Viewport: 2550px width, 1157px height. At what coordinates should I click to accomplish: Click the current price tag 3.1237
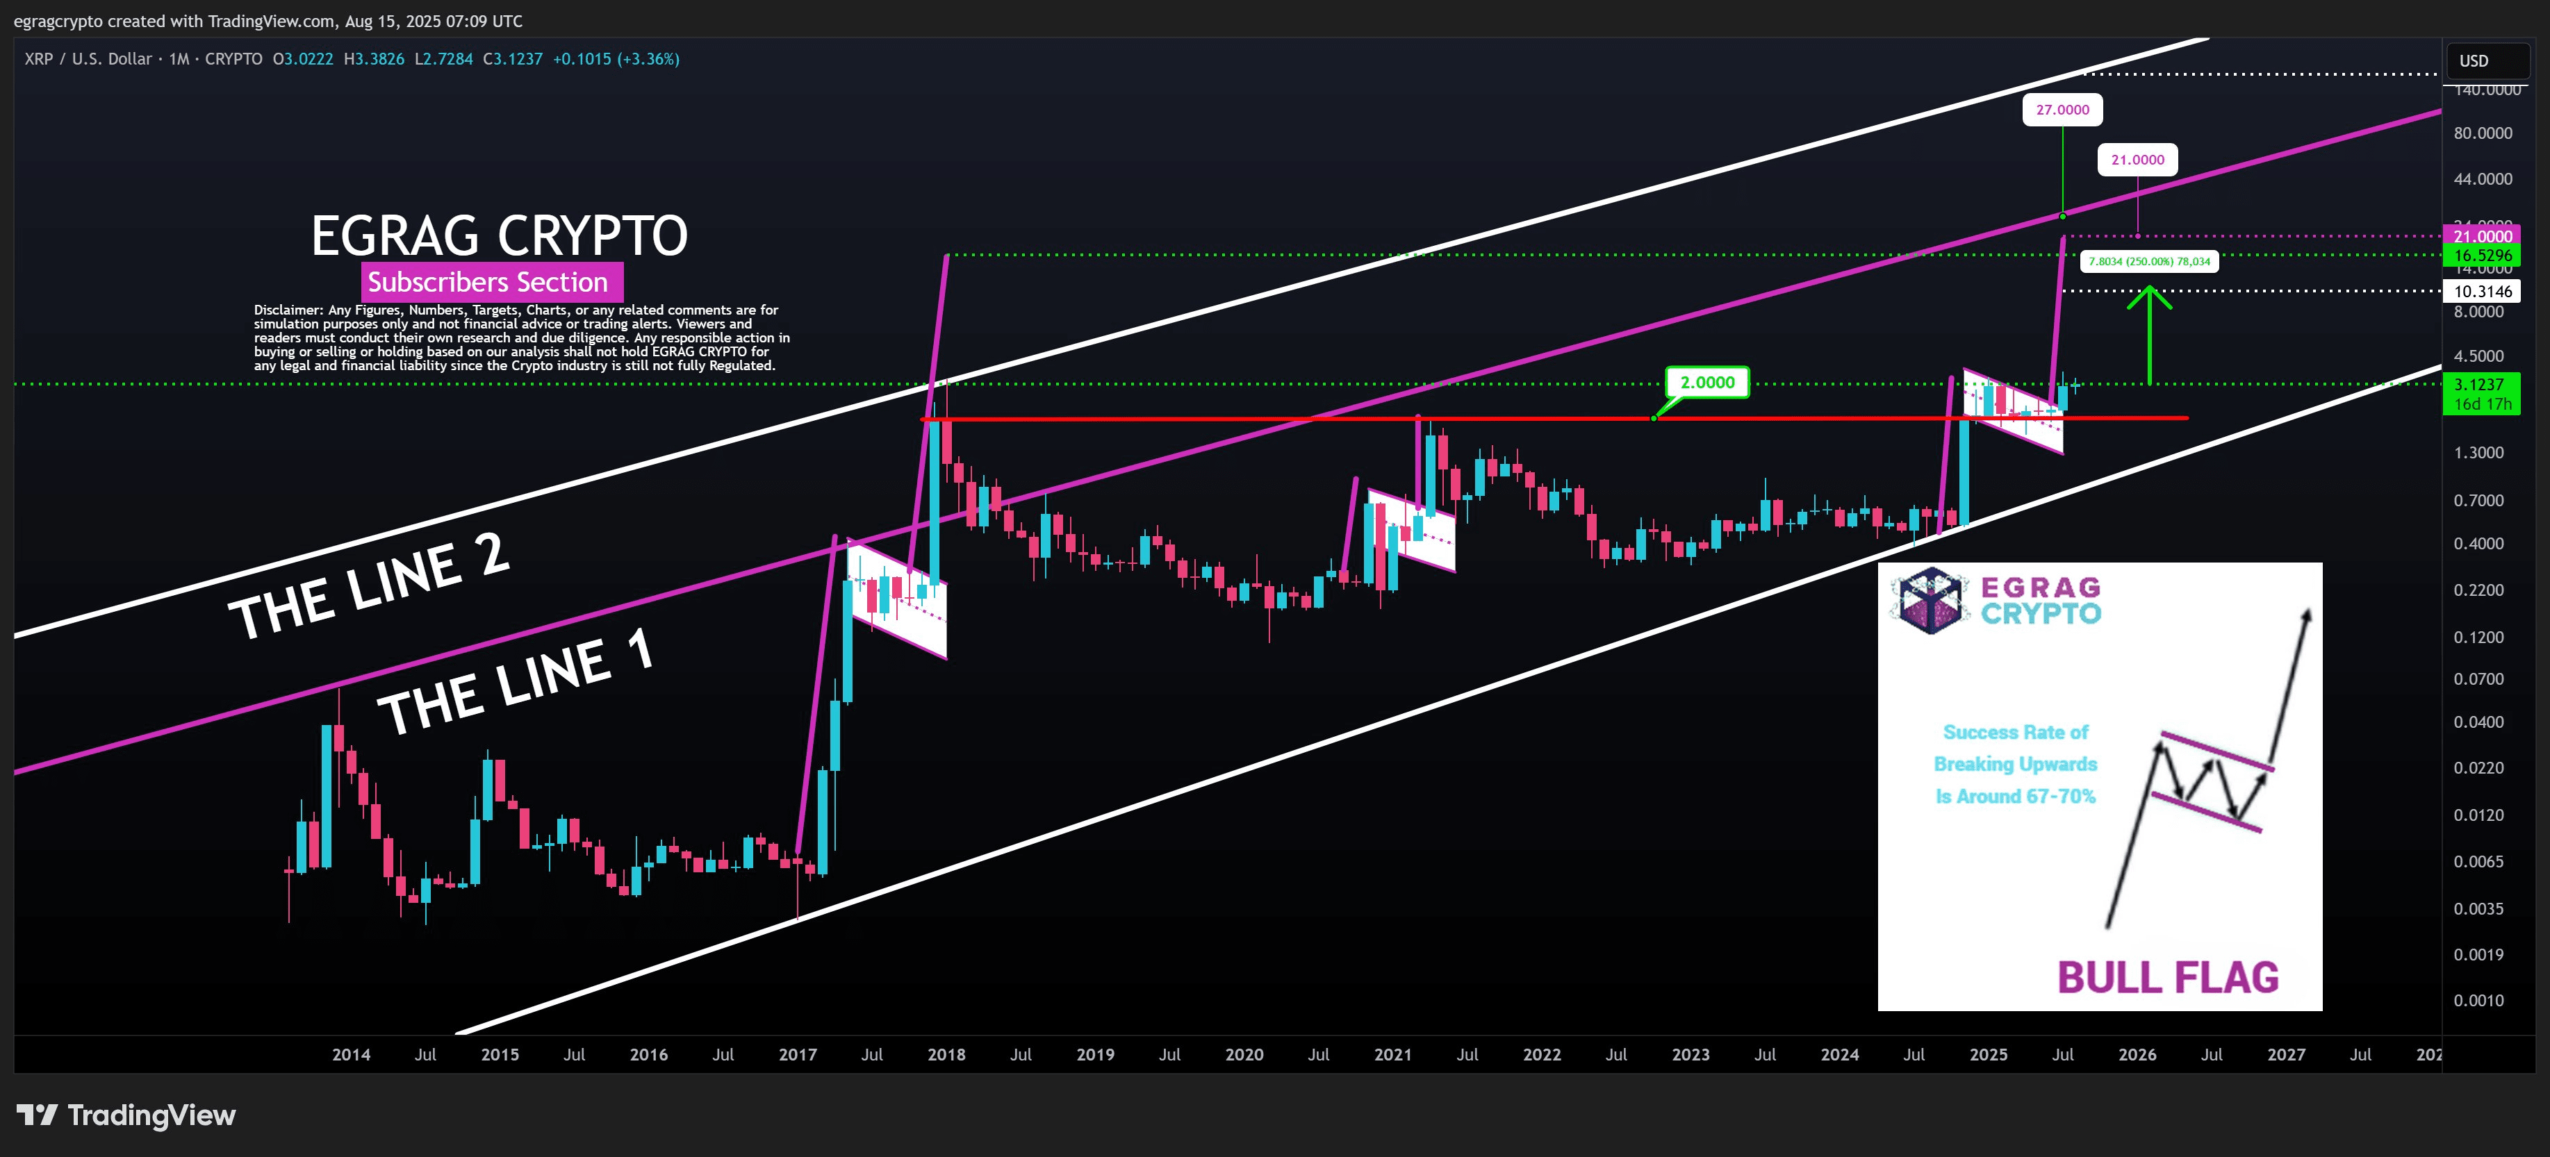(2482, 384)
